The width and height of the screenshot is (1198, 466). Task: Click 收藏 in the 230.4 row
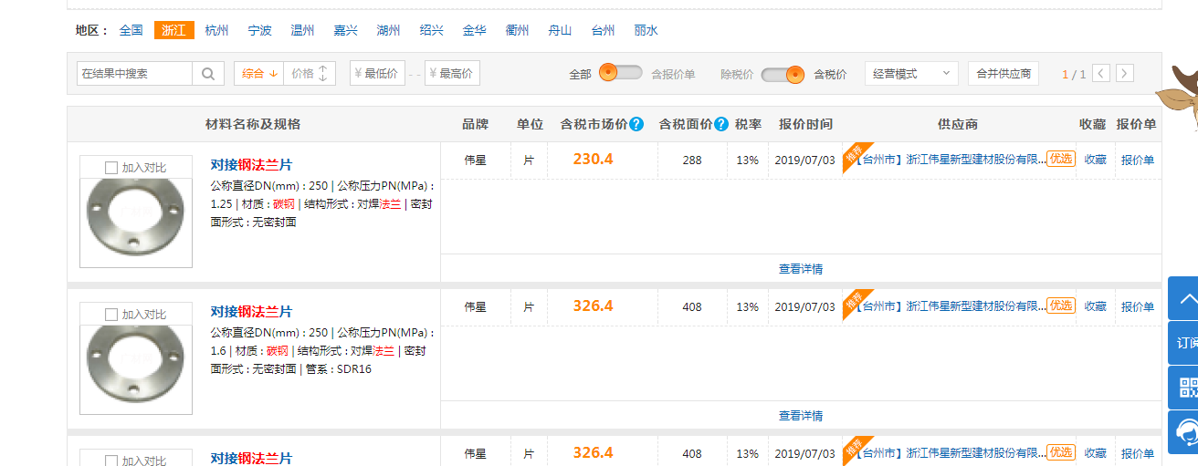(x=1096, y=160)
